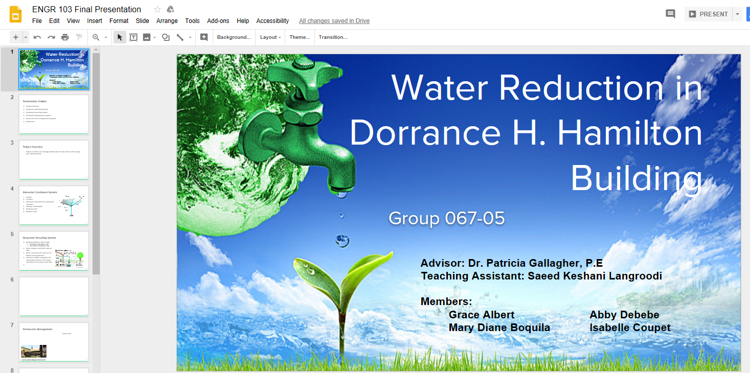Select the Line tool
This screenshot has height=373, width=750.
pyautogui.click(x=180, y=37)
